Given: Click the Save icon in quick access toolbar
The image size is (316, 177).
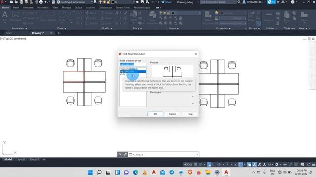Looking at the screenshot, I should pyautogui.click(x=21, y=2).
